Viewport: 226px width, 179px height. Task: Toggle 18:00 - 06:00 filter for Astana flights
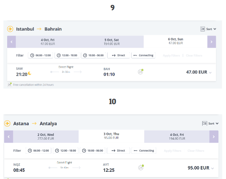tap(92, 151)
